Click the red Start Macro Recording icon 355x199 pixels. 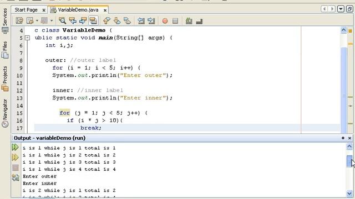tap(165, 21)
